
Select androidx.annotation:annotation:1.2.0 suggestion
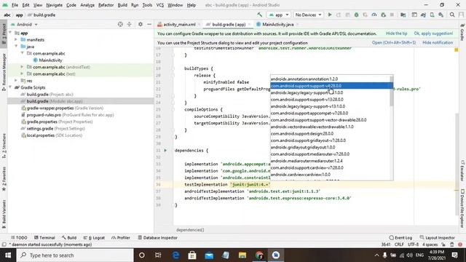point(330,79)
